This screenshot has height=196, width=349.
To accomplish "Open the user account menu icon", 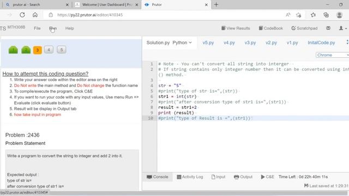I will coord(342,28).
